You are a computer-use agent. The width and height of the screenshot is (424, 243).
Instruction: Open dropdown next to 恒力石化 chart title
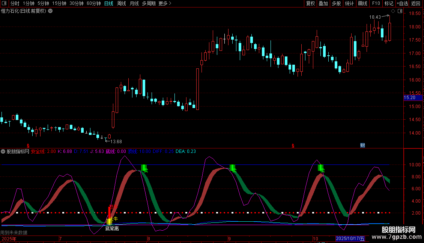pyautogui.click(x=50, y=11)
